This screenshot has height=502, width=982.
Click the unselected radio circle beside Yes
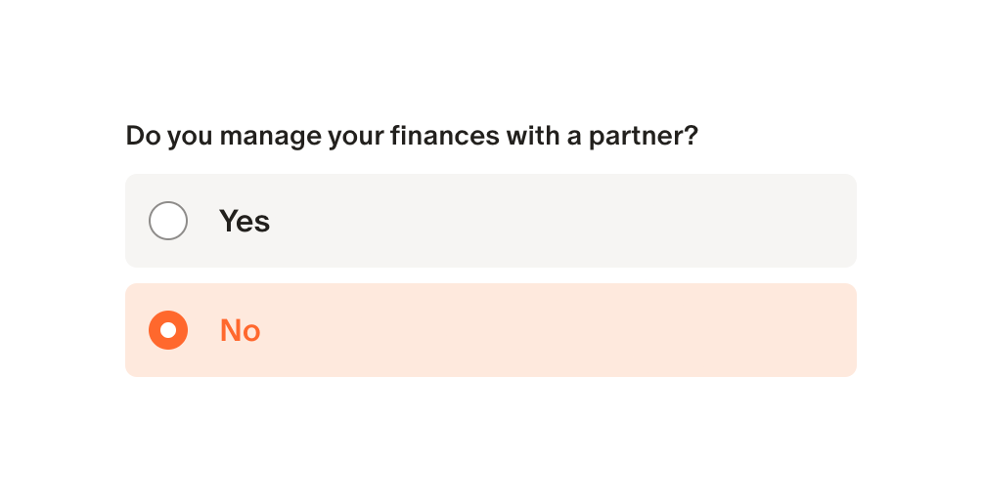pos(168,221)
